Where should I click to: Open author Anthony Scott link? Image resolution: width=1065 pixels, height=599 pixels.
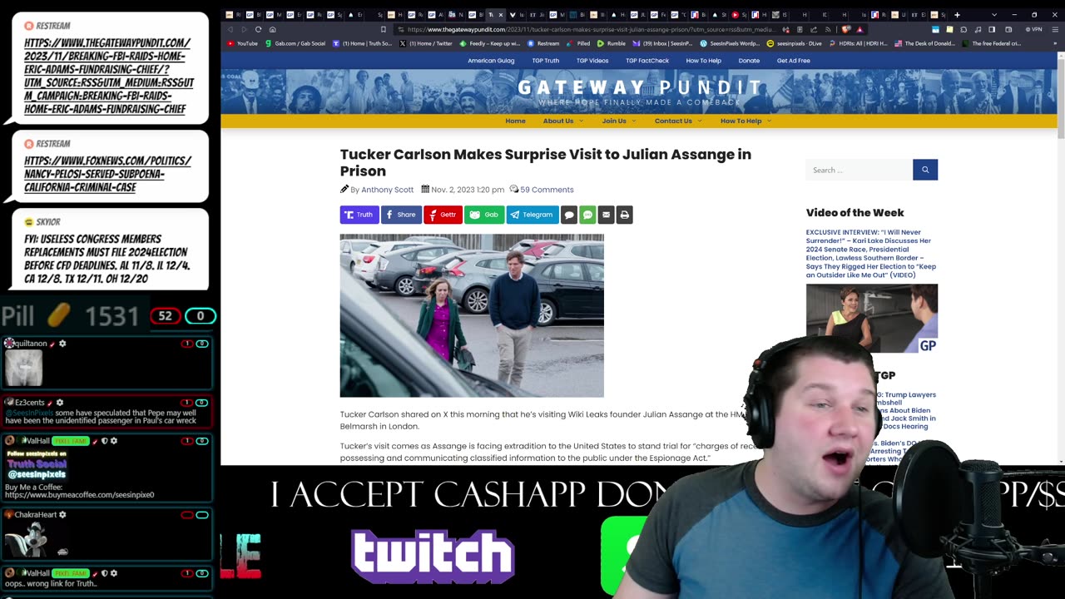click(x=387, y=190)
